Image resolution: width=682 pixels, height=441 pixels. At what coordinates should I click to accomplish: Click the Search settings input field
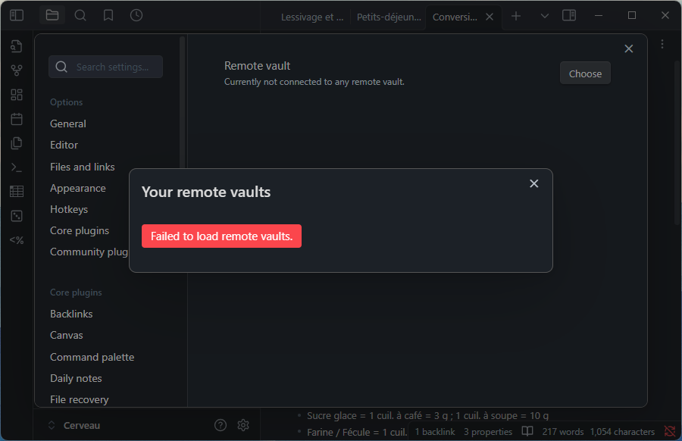coord(106,67)
